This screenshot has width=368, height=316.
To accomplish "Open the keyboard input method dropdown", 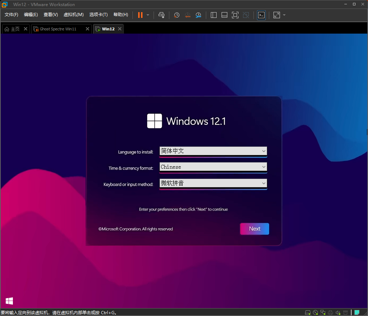I will pos(264,184).
